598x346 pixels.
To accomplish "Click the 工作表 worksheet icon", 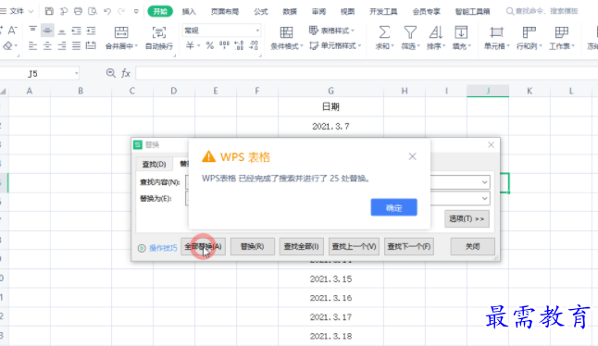I will point(561,32).
